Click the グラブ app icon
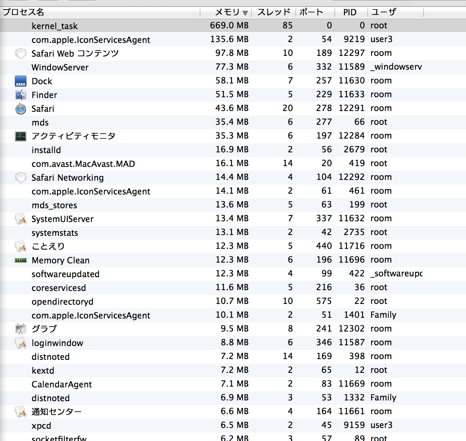Screen dimensions: 466x441 coord(21,329)
